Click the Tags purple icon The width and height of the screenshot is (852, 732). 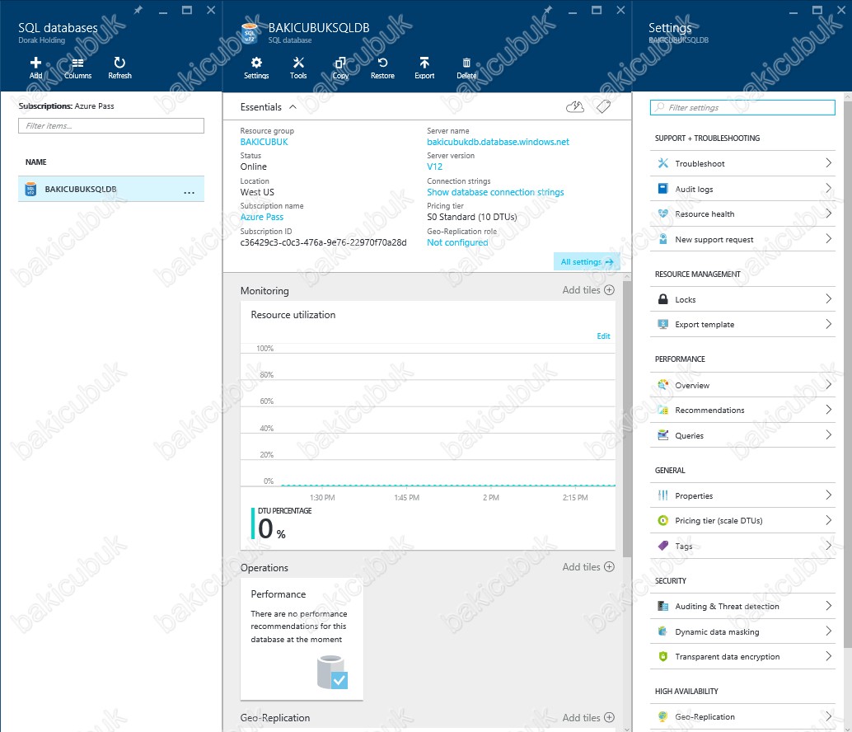click(x=663, y=546)
